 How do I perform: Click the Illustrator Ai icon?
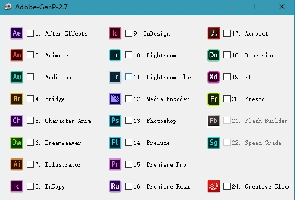[x=17, y=164]
